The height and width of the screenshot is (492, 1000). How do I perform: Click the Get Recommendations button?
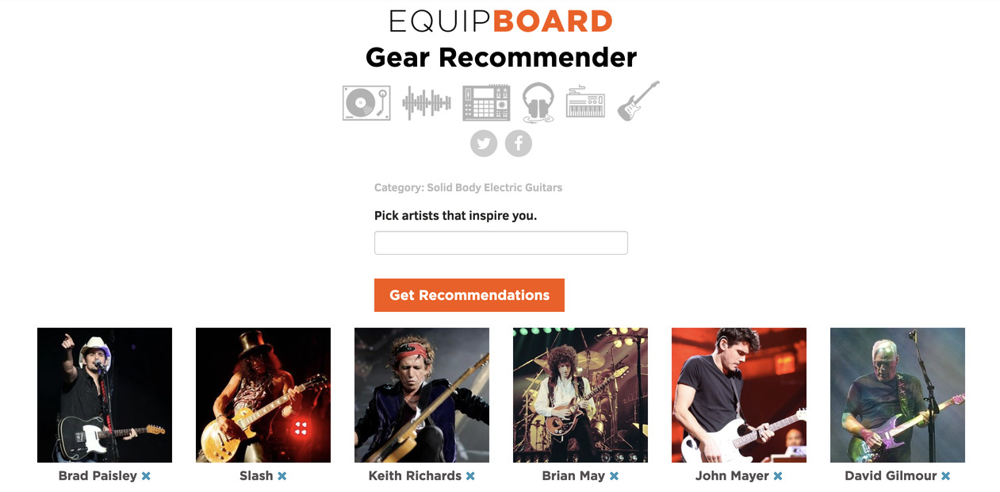(x=469, y=295)
